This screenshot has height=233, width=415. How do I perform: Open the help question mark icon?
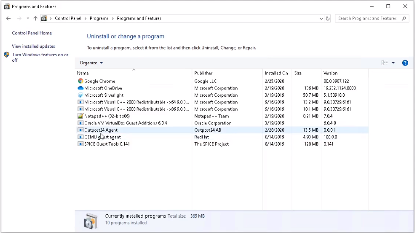pyautogui.click(x=405, y=63)
